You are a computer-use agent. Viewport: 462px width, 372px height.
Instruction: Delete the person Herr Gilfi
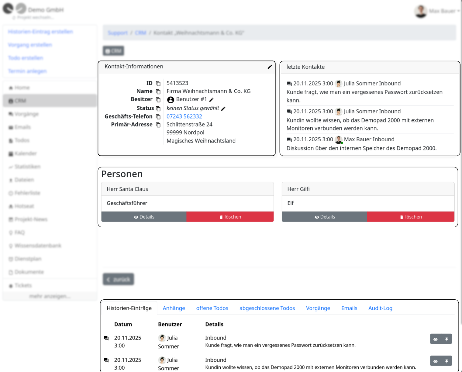[x=411, y=217]
